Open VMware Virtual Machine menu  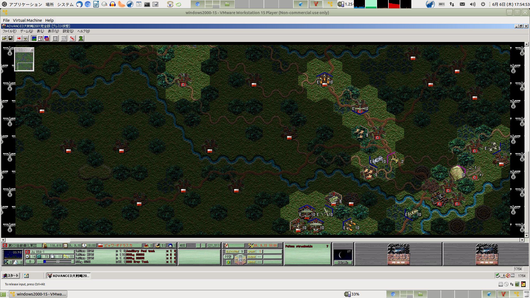pyautogui.click(x=27, y=20)
